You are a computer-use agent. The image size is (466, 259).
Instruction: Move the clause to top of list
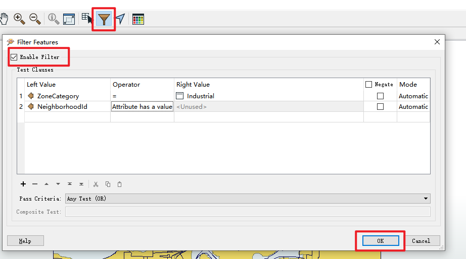click(x=70, y=184)
